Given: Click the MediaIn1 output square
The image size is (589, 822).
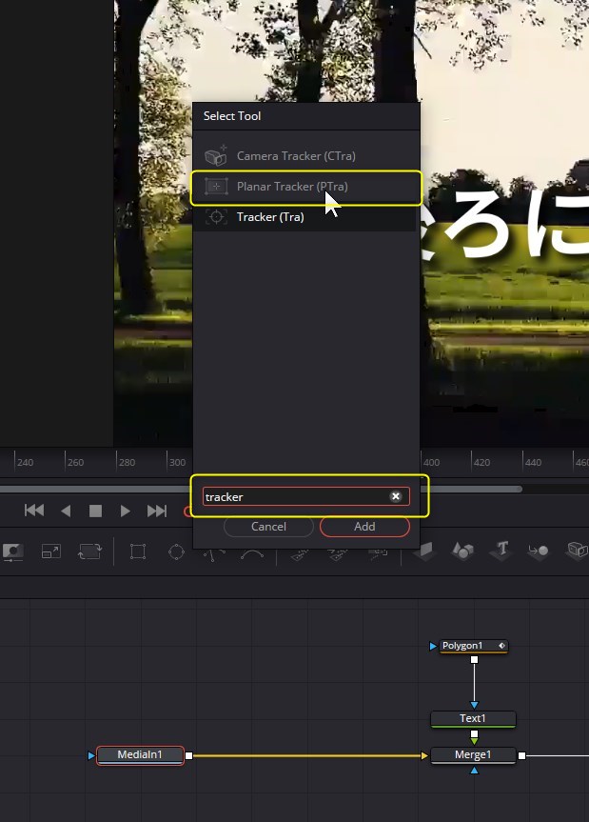Looking at the screenshot, I should [189, 755].
